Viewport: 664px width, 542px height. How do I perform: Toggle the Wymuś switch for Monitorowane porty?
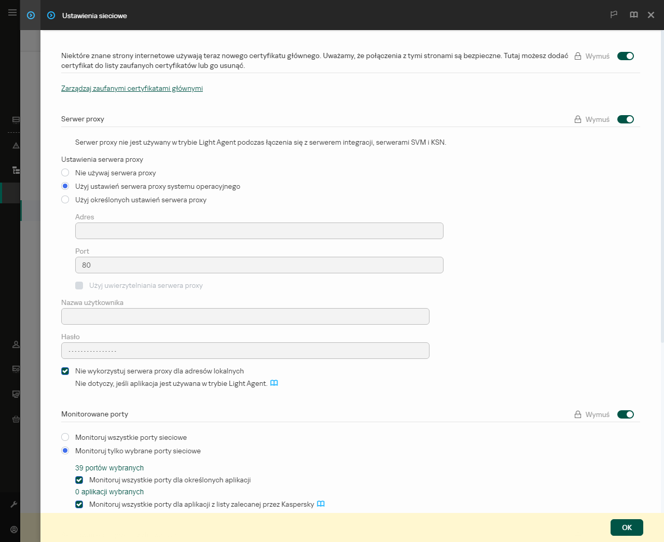click(625, 414)
